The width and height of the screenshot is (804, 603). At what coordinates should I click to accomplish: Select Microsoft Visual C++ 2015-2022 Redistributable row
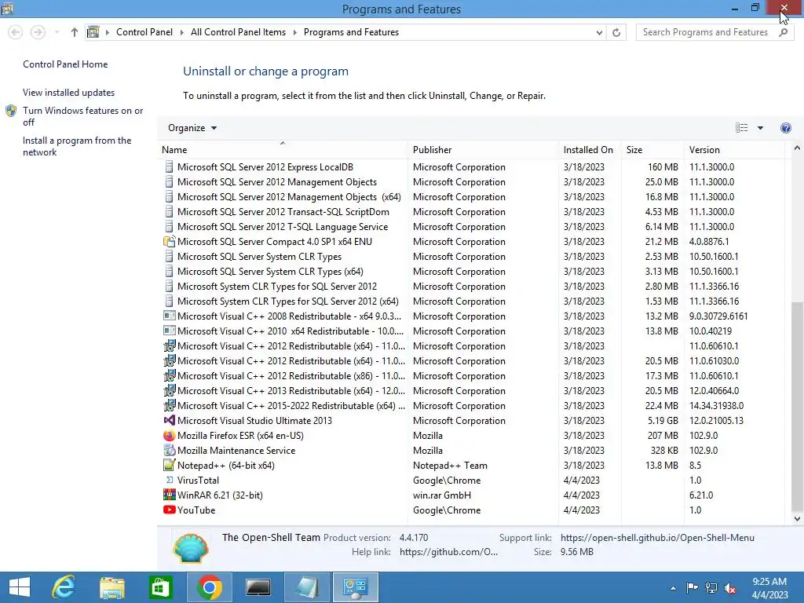471,405
